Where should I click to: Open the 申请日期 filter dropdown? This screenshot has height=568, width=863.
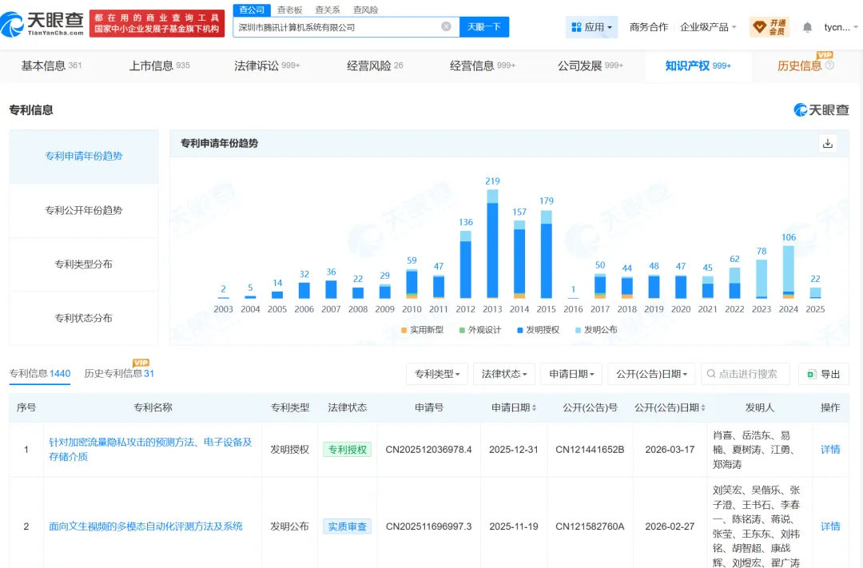click(x=571, y=374)
